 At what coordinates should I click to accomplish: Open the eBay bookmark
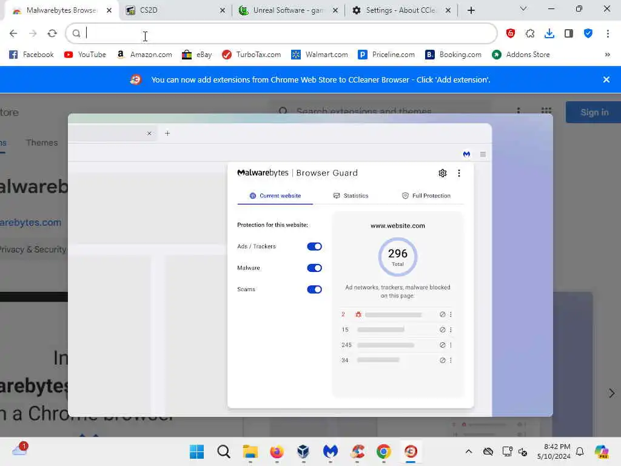pyautogui.click(x=197, y=55)
